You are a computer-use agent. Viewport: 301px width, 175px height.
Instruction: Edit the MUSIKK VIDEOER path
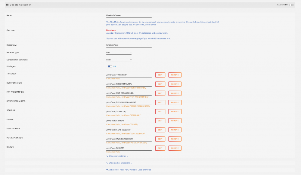tap(160, 139)
